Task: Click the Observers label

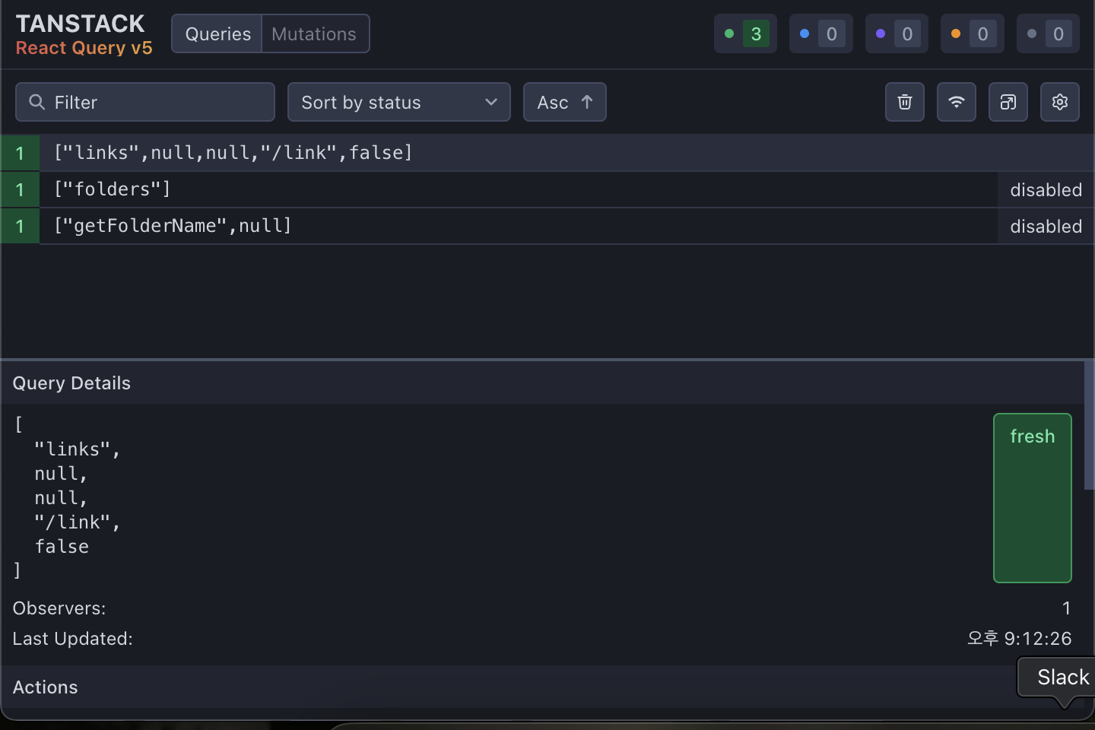Action: click(59, 608)
